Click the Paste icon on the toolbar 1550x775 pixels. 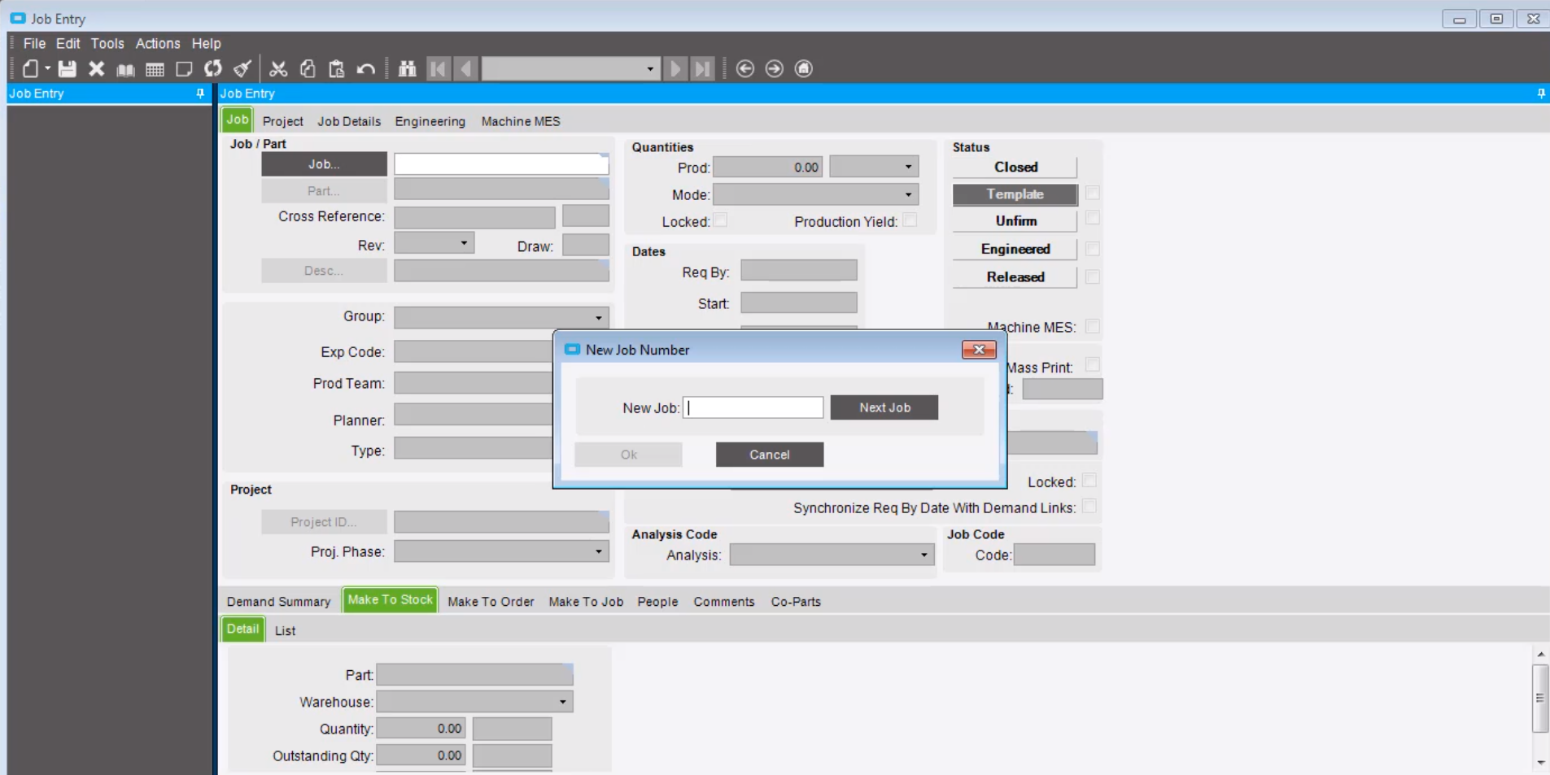click(x=336, y=69)
